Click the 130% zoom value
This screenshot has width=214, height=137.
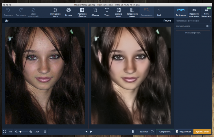pyautogui.click(x=37, y=132)
